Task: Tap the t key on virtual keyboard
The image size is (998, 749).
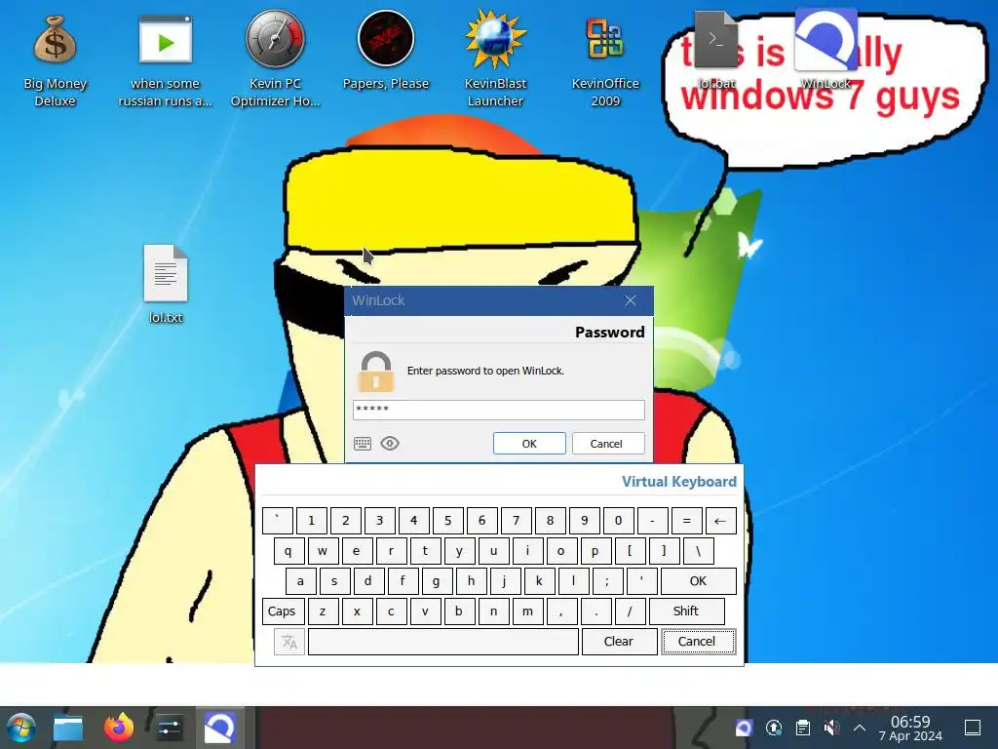Action: [425, 551]
